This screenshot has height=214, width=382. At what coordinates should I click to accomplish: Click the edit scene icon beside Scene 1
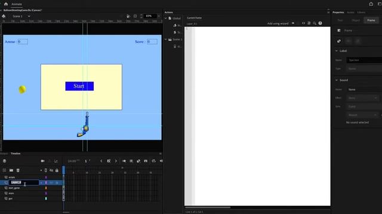(4, 16)
